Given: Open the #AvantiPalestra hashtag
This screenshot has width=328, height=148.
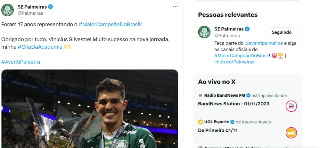Looking at the screenshot, I should click(x=21, y=62).
